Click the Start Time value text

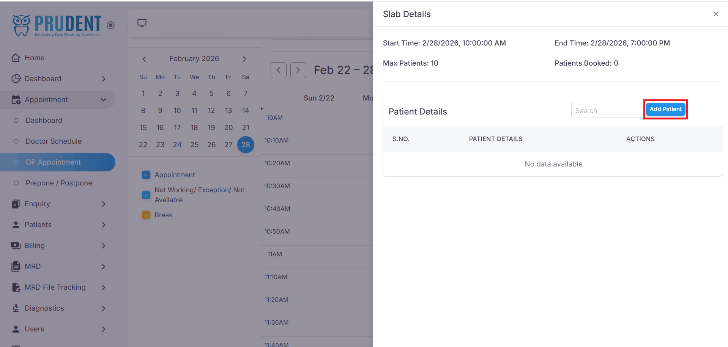click(x=464, y=43)
